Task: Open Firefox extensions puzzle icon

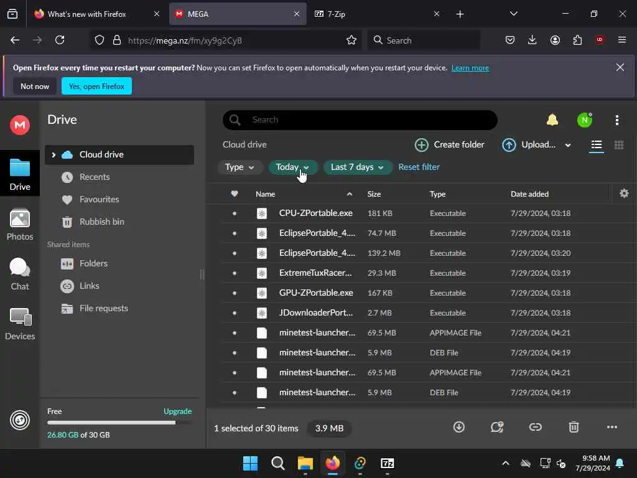Action: [577, 40]
